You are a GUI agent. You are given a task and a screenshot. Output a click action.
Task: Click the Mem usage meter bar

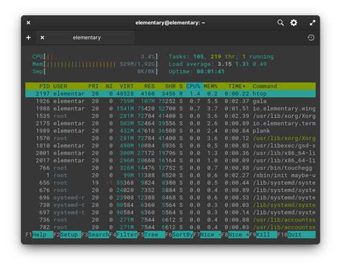95,64
